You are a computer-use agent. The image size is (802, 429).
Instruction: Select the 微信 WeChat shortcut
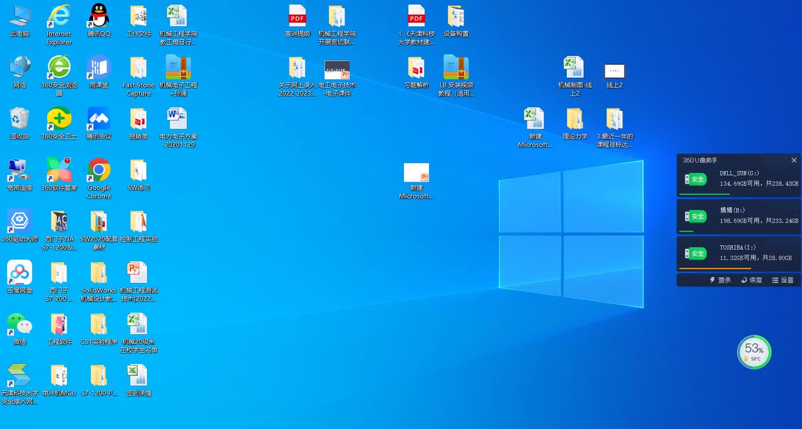20,329
